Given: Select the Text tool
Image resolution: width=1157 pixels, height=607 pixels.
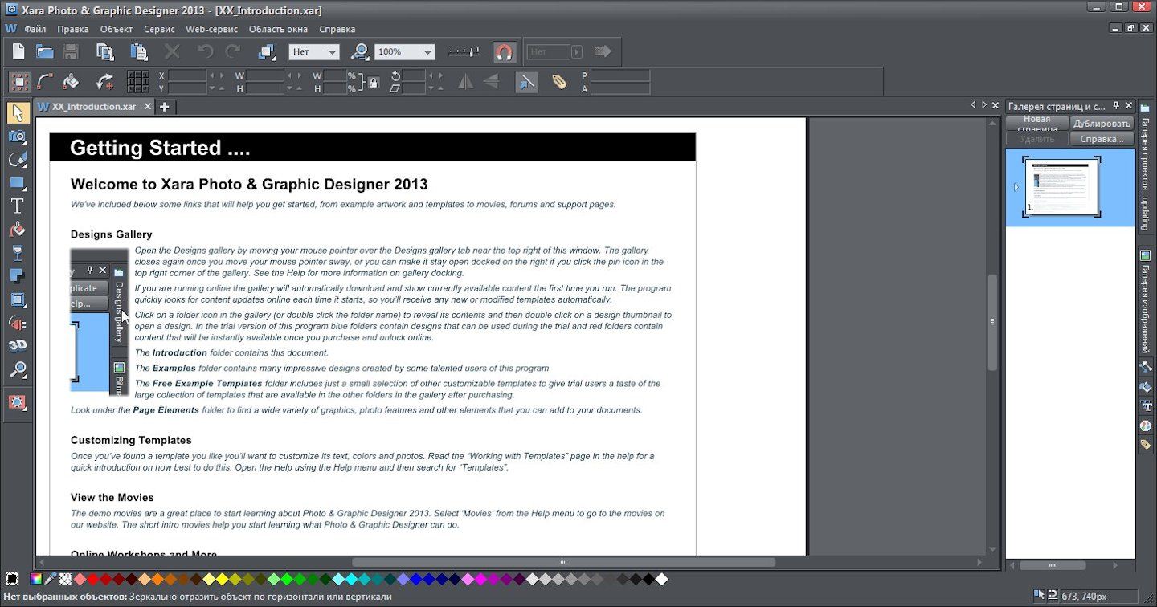Looking at the screenshot, I should (x=17, y=206).
